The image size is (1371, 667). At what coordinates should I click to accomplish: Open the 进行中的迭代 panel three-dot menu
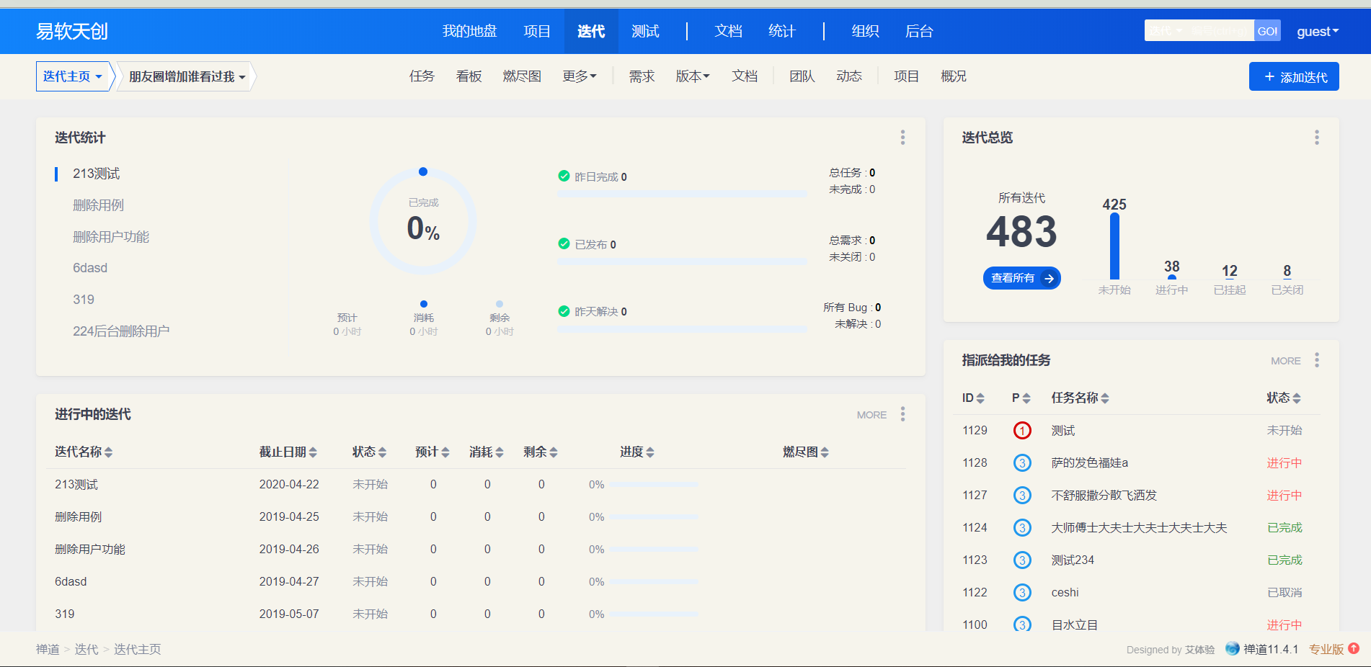click(902, 414)
